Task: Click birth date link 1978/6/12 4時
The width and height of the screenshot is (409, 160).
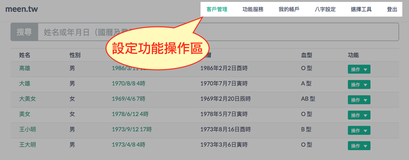Action: pos(130,114)
